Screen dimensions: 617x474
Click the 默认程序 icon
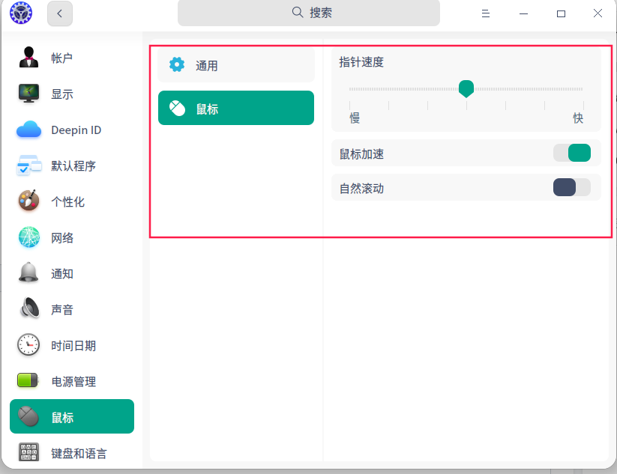(x=28, y=165)
